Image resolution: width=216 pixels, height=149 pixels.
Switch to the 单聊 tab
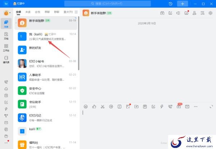pyautogui.click(x=47, y=12)
